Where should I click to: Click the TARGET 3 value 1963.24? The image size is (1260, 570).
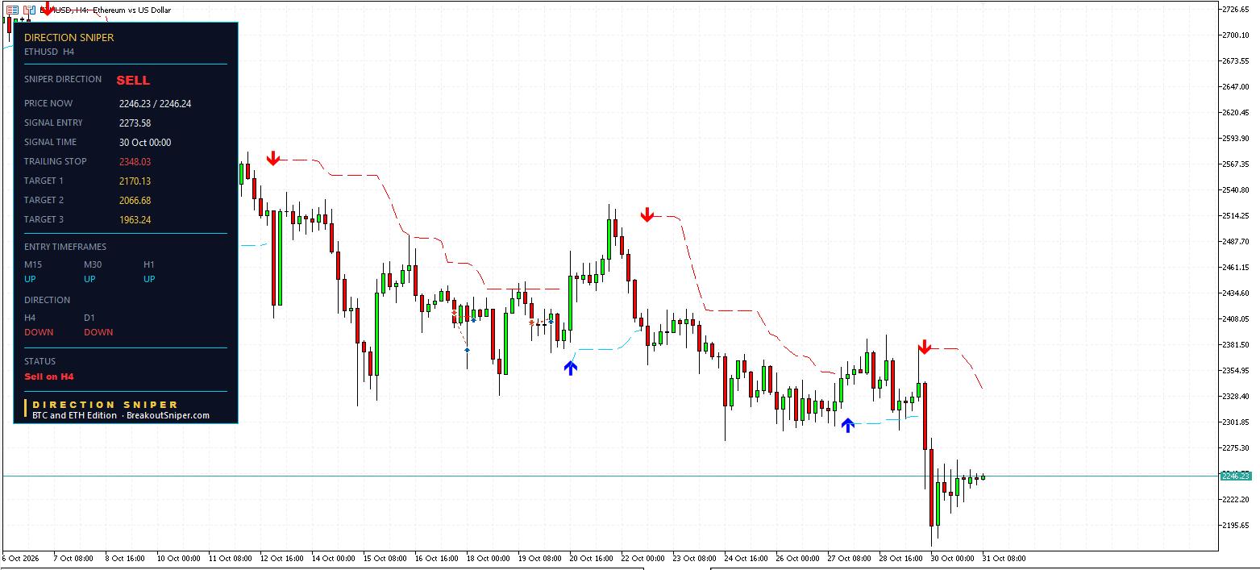coord(135,219)
